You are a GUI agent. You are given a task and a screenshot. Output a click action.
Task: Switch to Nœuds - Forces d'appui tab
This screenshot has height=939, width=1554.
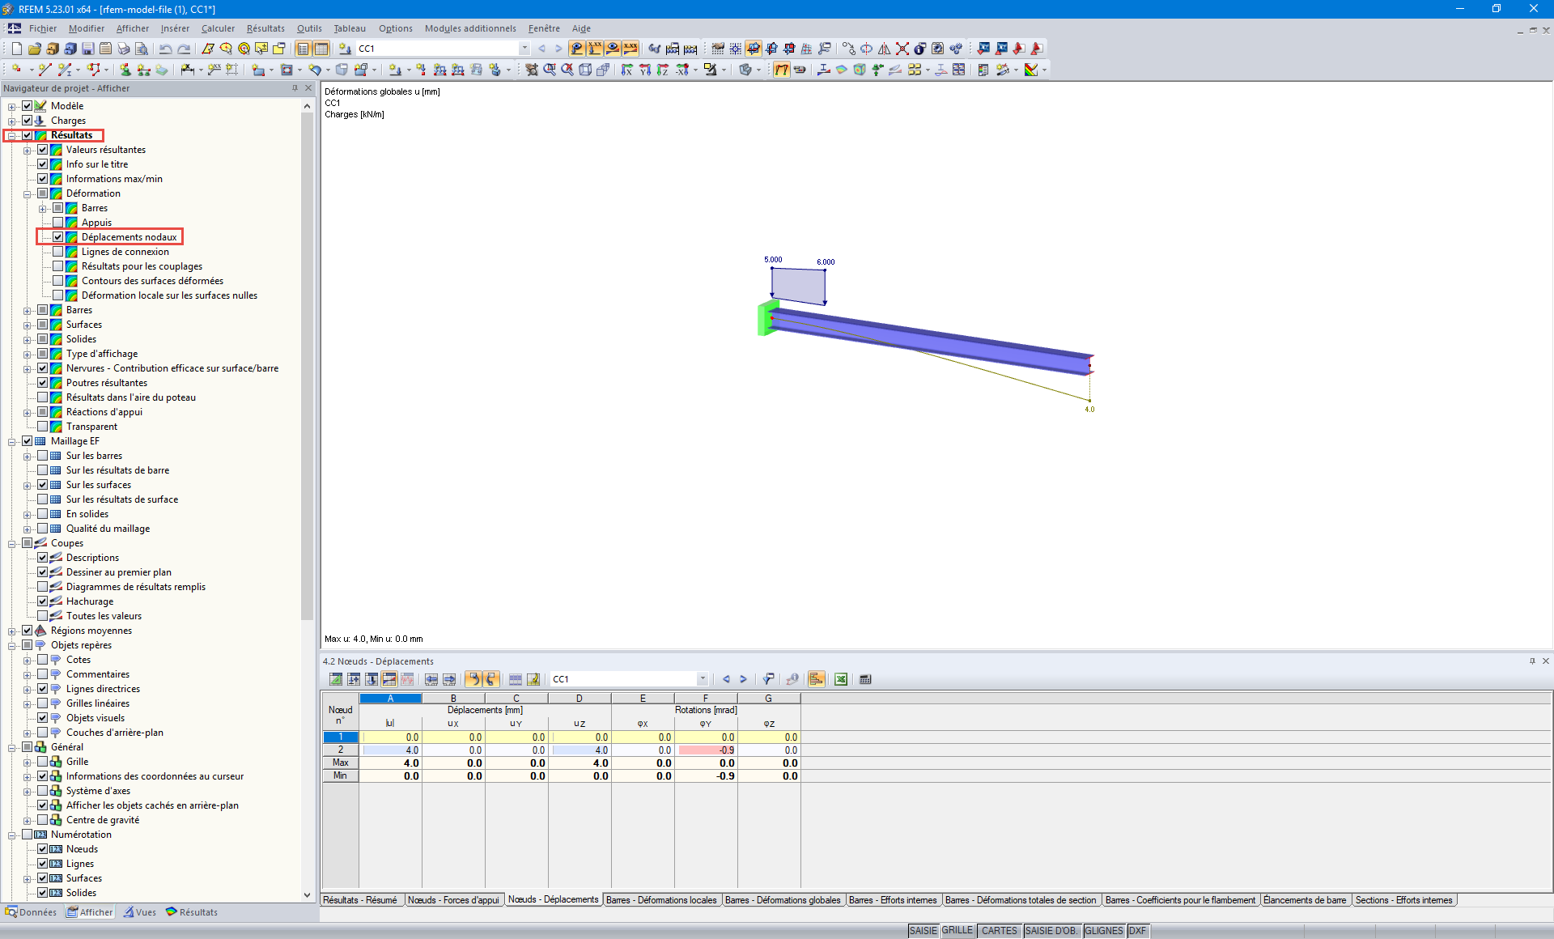453,900
